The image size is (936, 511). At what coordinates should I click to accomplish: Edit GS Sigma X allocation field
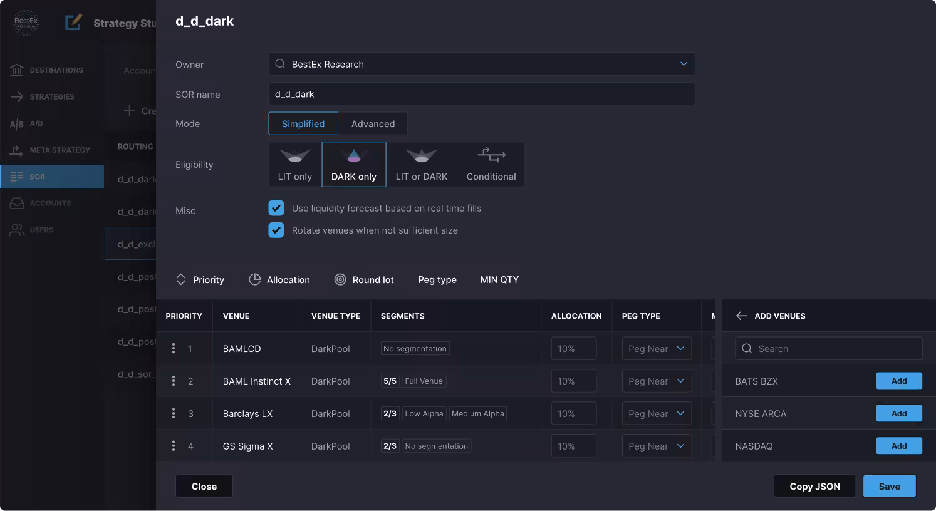click(574, 446)
